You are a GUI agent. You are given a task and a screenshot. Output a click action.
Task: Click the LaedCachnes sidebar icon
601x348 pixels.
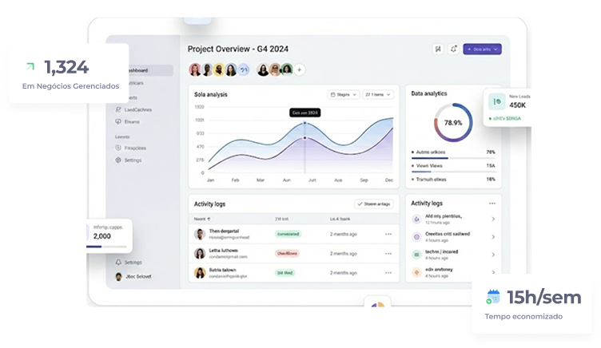click(118, 109)
